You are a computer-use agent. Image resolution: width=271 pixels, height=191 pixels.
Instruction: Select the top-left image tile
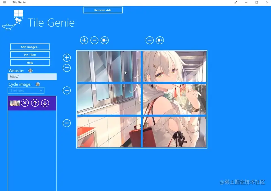pos(109,66)
